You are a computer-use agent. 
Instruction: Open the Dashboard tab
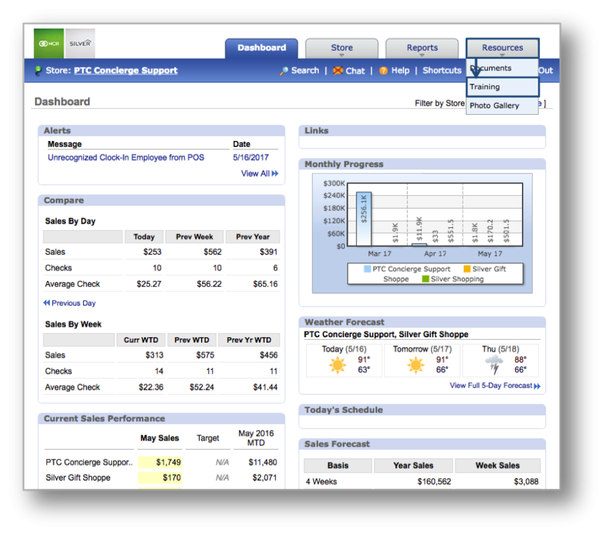click(262, 48)
